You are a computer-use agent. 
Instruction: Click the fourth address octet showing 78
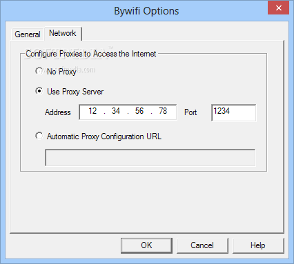click(x=163, y=111)
